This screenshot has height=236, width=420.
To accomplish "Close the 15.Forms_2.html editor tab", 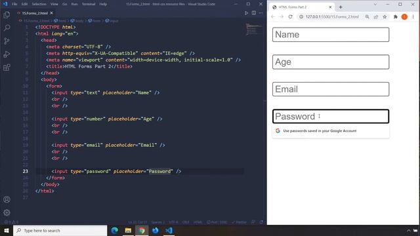I will tap(51, 13).
